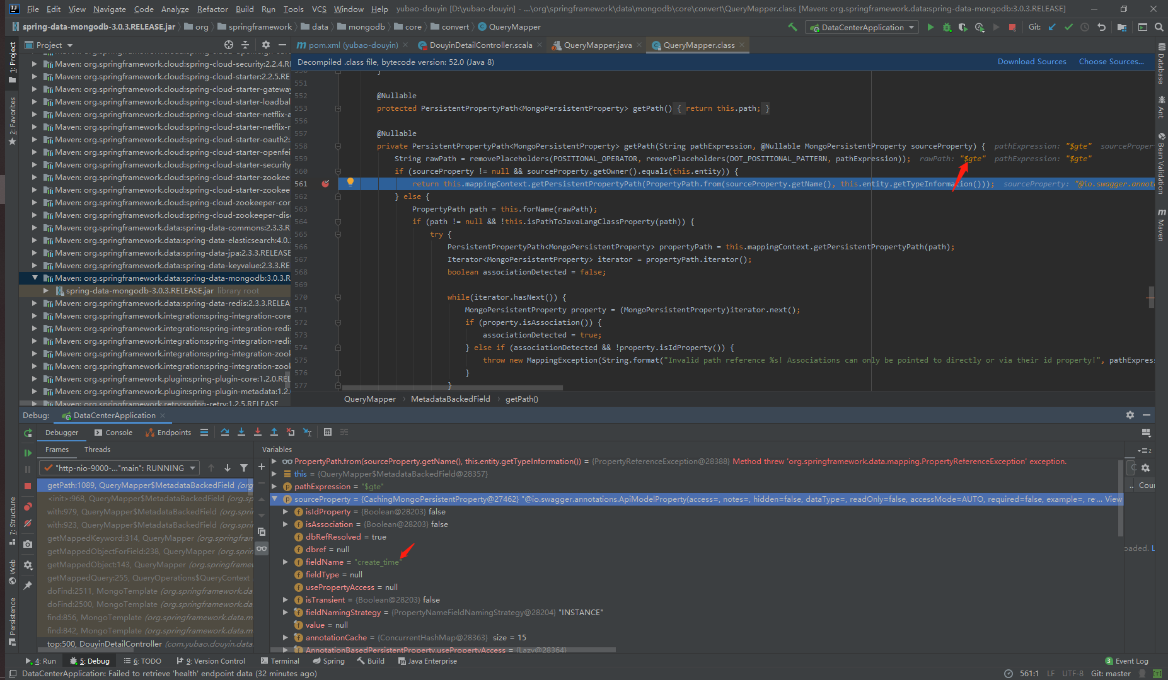This screenshot has height=680, width=1168.
Task: Open the Endpoints debugger tab
Action: (168, 433)
